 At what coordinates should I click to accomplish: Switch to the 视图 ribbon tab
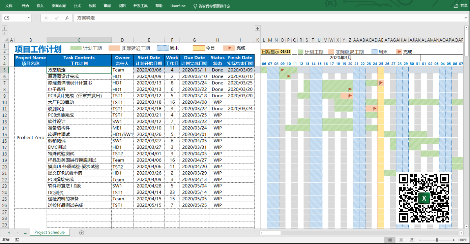(122, 6)
